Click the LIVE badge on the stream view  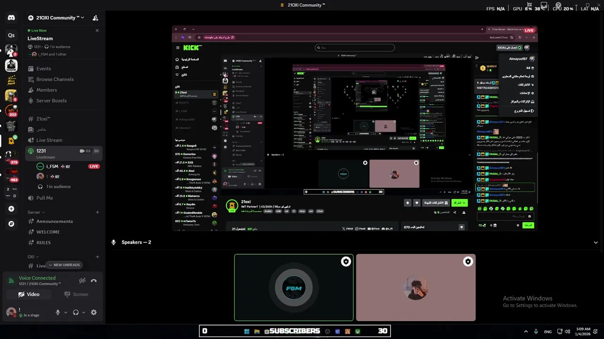(x=529, y=31)
